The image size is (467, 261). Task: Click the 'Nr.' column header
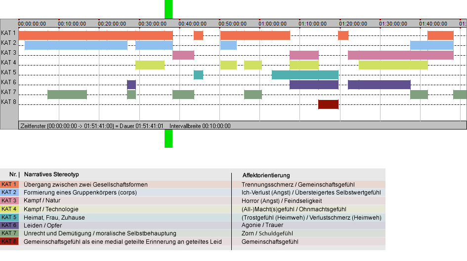pos(13,174)
